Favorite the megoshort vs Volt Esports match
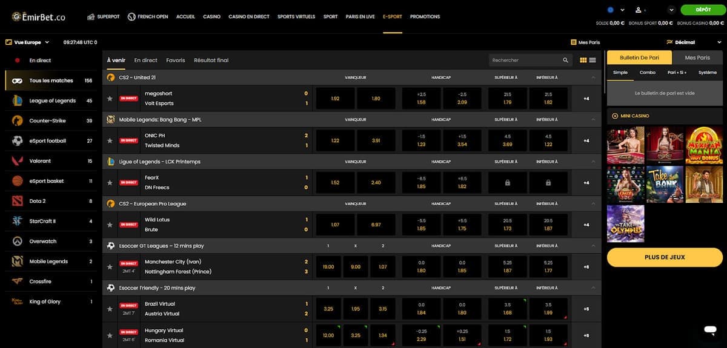This screenshot has width=727, height=348. tap(110, 98)
